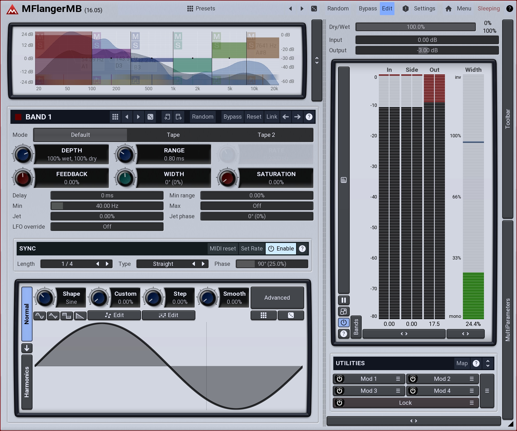Click Set Rate button

click(252, 249)
